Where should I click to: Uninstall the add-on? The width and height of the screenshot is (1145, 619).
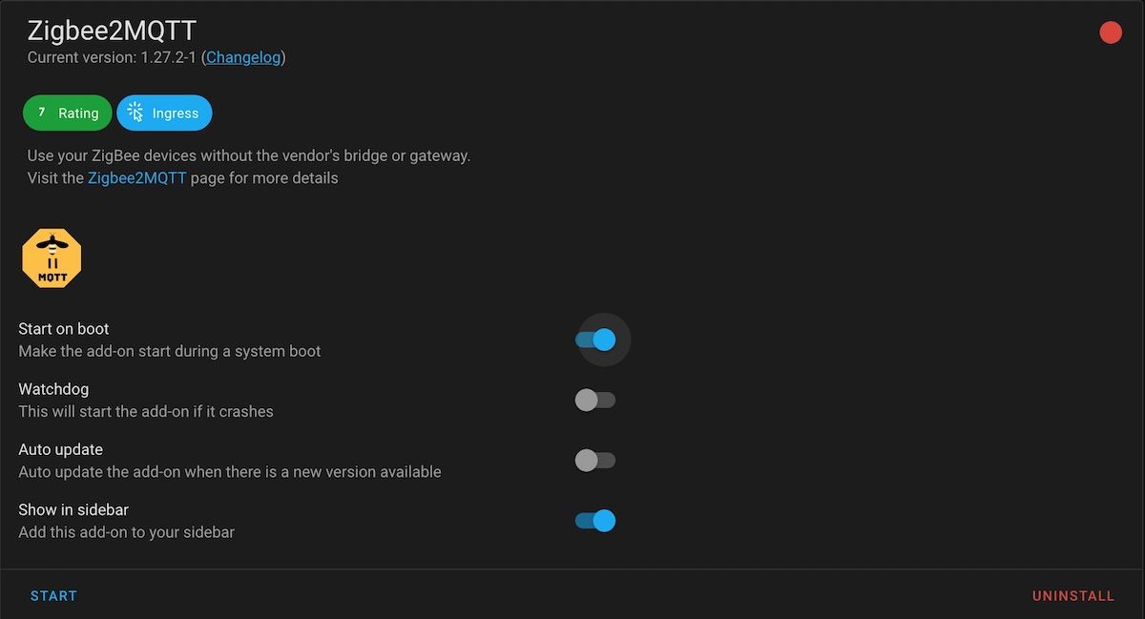1072,595
